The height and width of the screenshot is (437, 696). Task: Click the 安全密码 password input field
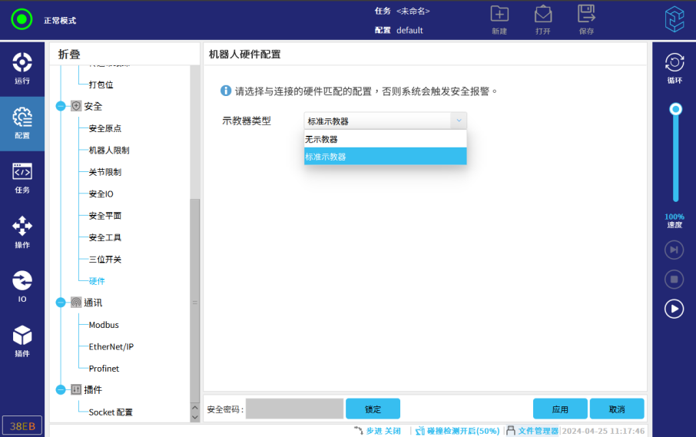pyautogui.click(x=294, y=409)
